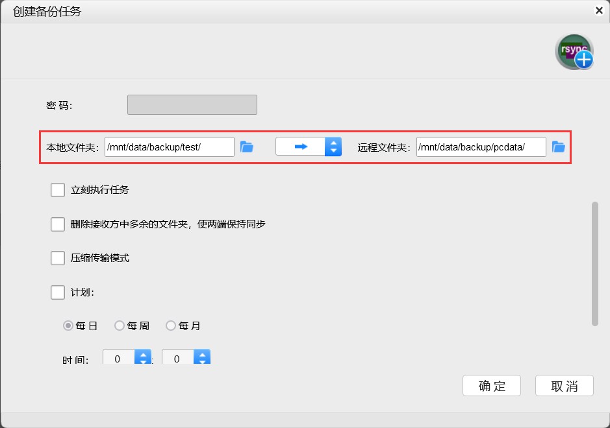This screenshot has height=428, width=610.
Task: Check the delete extra folders sync option
Action: (x=57, y=224)
